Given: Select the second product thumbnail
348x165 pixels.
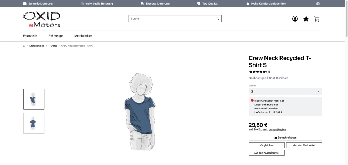Looking at the screenshot, I should [34, 123].
